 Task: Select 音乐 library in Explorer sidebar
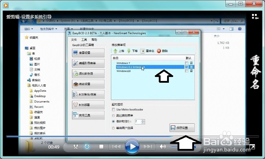[35, 75]
